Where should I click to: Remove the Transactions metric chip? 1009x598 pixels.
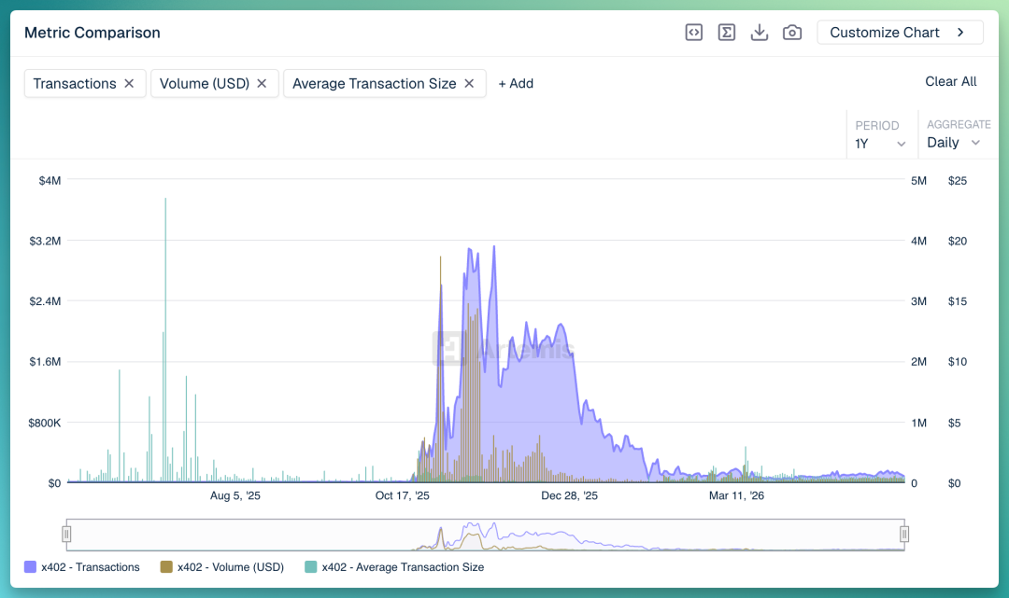[x=129, y=84]
